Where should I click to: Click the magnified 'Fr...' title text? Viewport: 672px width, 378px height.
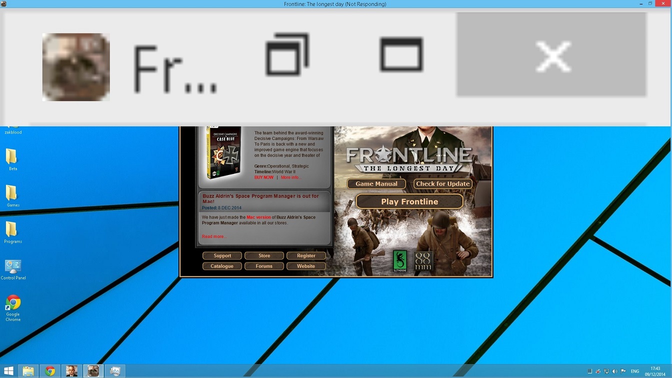tap(175, 70)
